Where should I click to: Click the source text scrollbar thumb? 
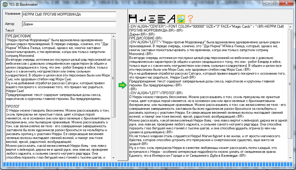(113, 78)
